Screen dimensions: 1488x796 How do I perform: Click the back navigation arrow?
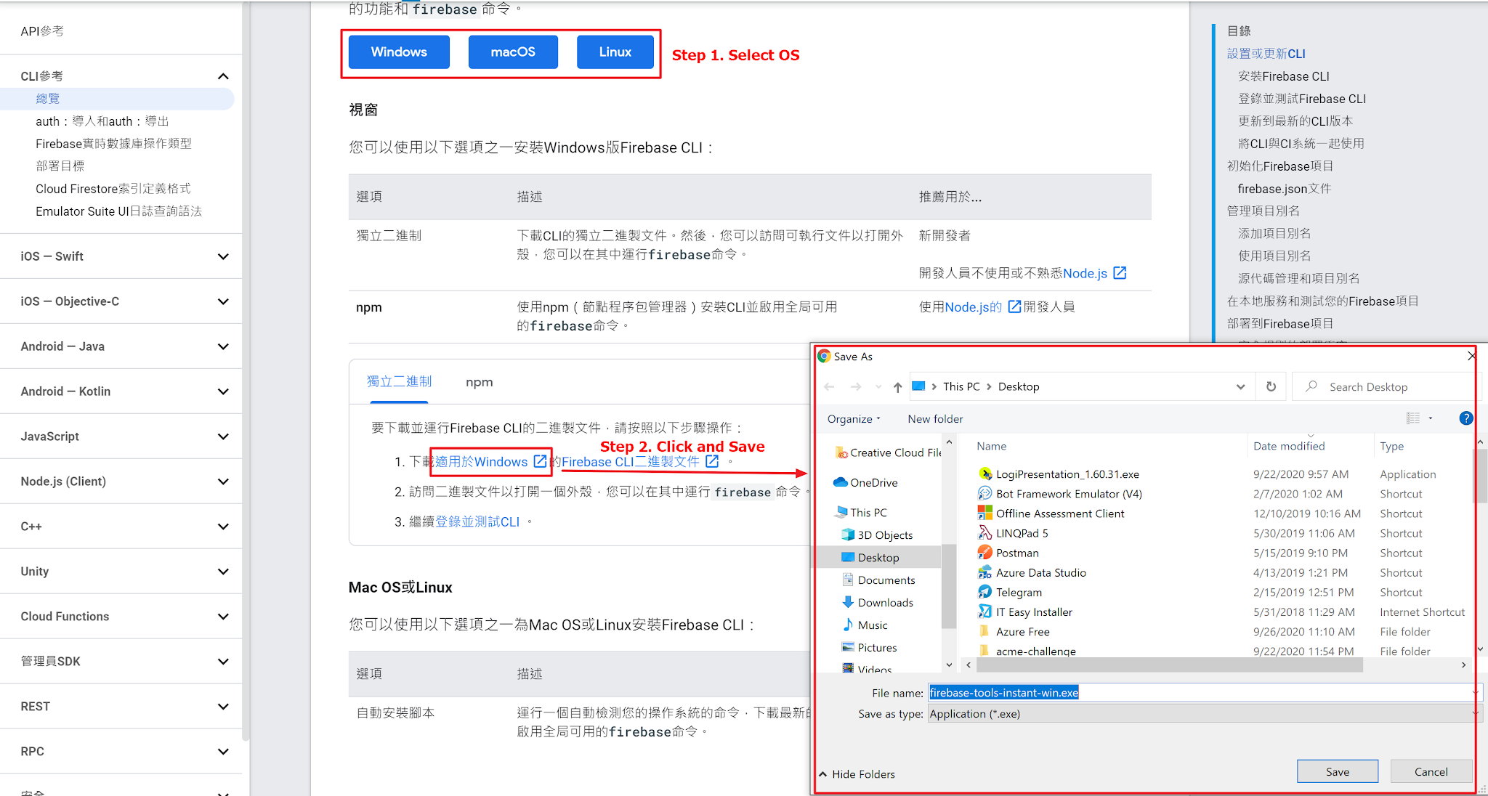tap(829, 386)
